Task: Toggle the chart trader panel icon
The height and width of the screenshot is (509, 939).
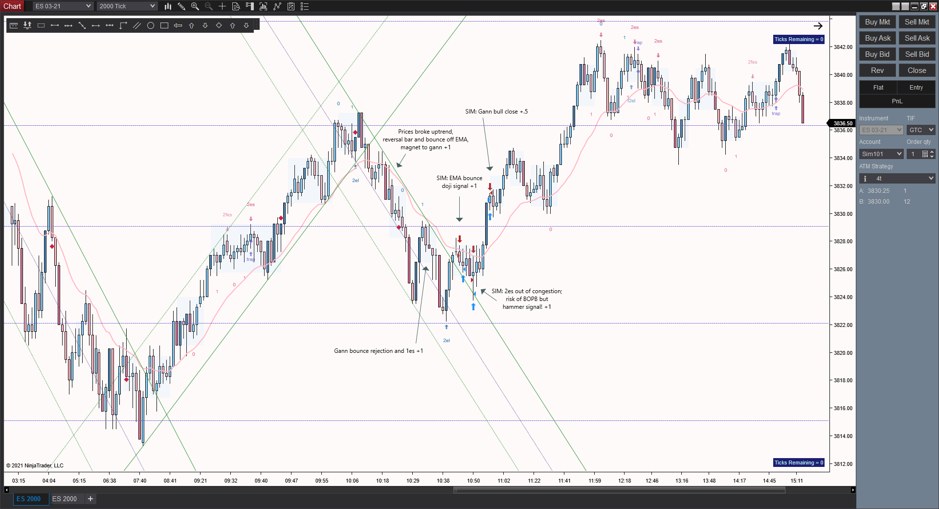Action: coord(250,6)
